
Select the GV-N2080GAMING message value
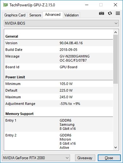click(x=74, y=58)
